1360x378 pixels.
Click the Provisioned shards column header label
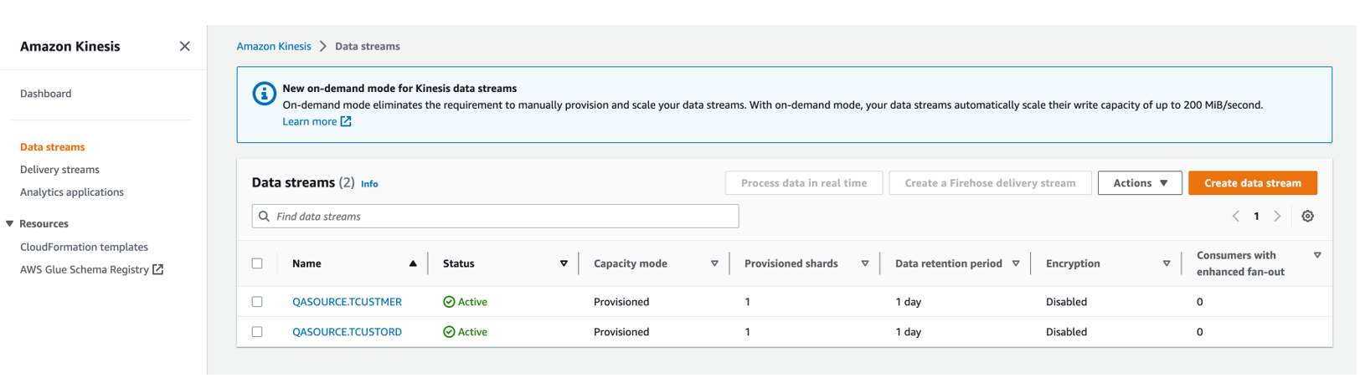pyautogui.click(x=792, y=264)
